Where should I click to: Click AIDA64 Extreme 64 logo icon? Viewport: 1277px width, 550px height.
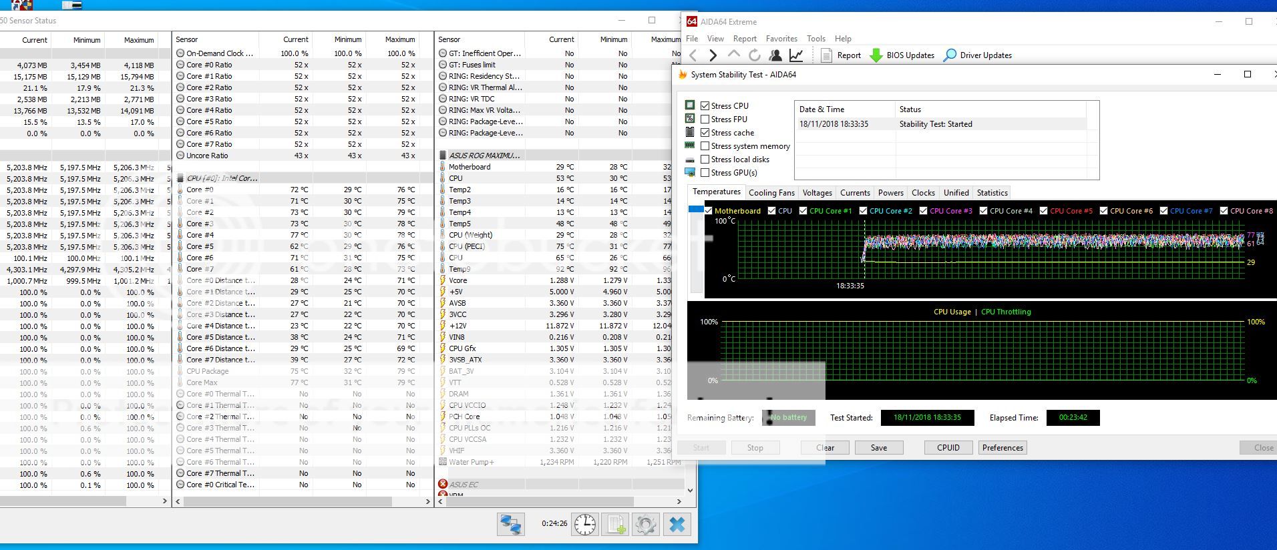click(692, 21)
